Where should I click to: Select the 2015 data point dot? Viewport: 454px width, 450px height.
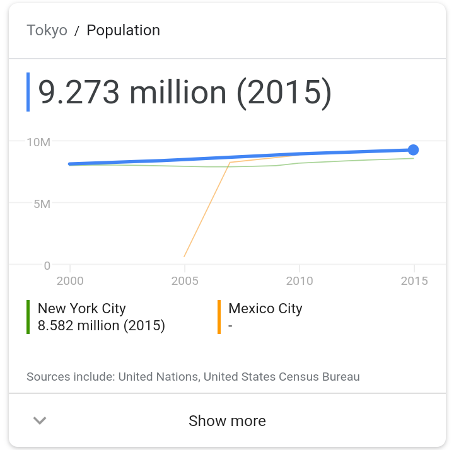[x=413, y=150]
